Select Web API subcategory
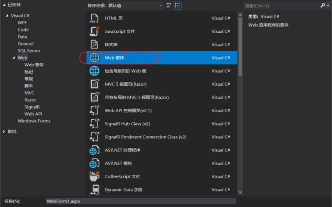 click(x=33, y=114)
